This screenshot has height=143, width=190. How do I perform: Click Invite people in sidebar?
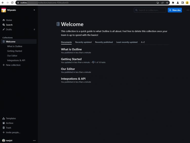tap(13, 132)
